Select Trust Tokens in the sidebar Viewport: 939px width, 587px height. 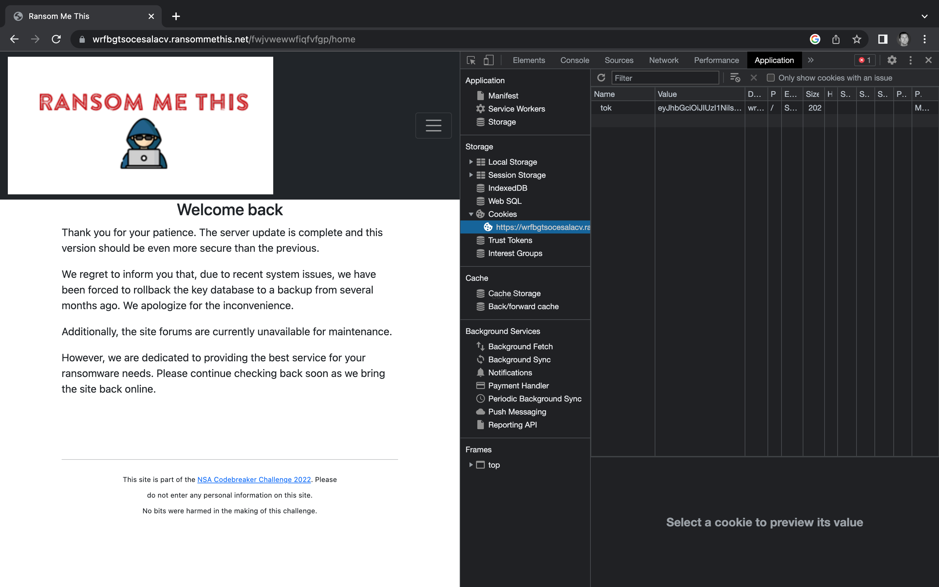[x=510, y=240]
